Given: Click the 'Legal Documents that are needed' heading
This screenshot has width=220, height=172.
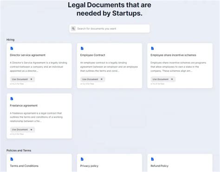Looking at the screenshot, I should click(110, 9).
